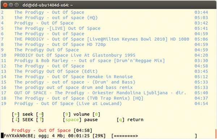Viewport: 217px width, 139px height.
Task: Select the TVB Trap Remix [HQ] result
Action: 79,98
